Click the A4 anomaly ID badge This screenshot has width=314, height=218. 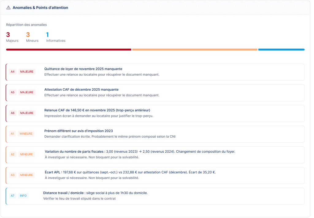13,72
